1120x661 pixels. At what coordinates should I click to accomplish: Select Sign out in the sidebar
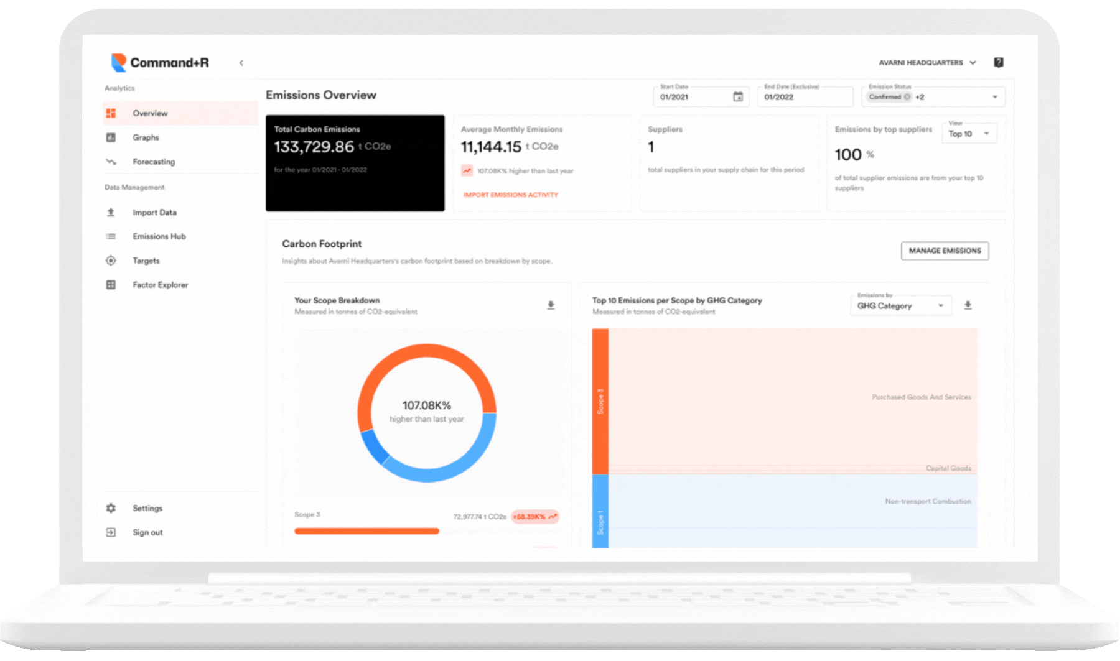click(180, 532)
